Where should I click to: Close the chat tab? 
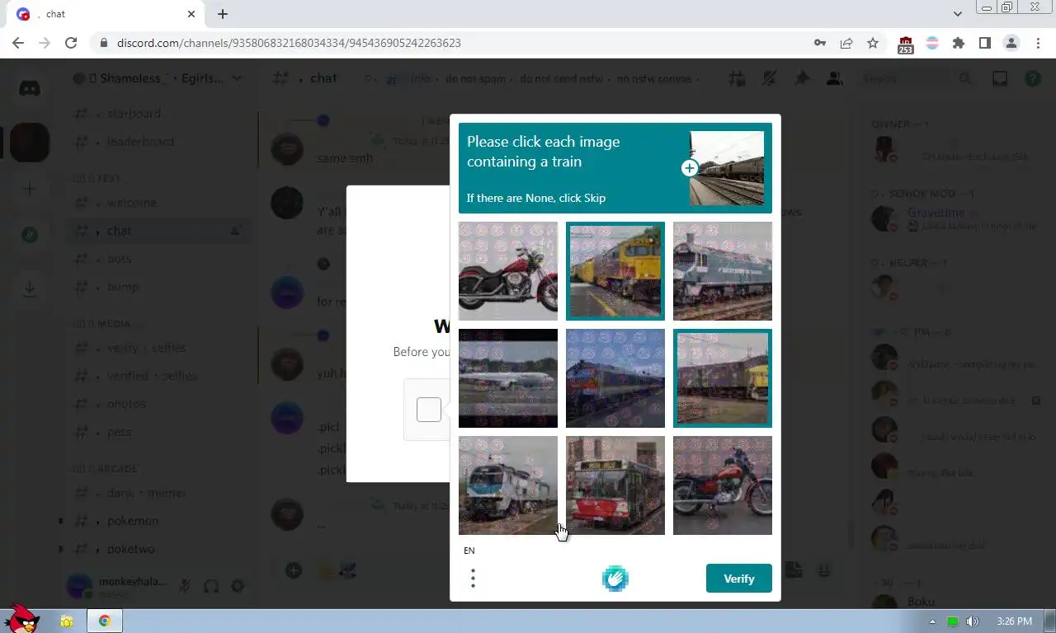(x=191, y=14)
